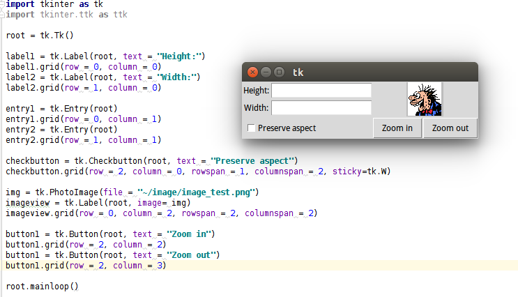Screen dimensions: 518x297
Task: Close the tk window with the red button
Action: coord(252,72)
